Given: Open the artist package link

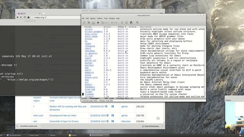Looking at the screenshot, I should [x=88, y=39].
